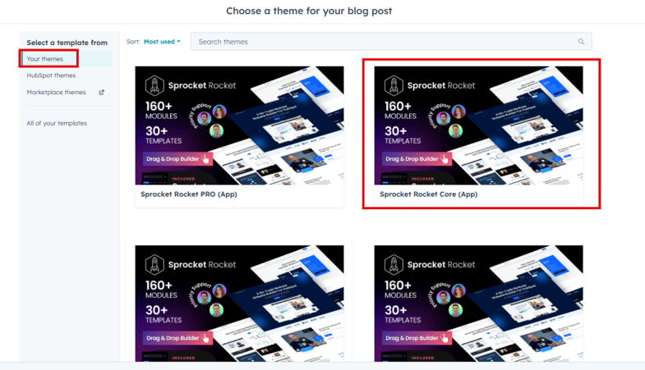Open All of your templates

[57, 123]
